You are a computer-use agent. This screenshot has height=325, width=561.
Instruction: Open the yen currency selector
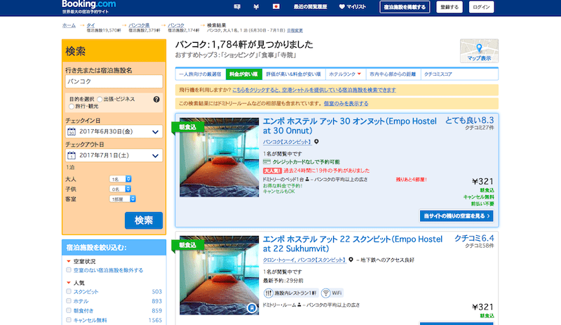[x=256, y=6]
